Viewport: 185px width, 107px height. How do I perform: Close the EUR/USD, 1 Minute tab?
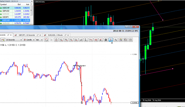[68, 35]
